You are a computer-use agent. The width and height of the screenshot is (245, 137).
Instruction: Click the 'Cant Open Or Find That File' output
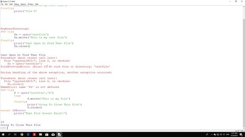point(23,55)
